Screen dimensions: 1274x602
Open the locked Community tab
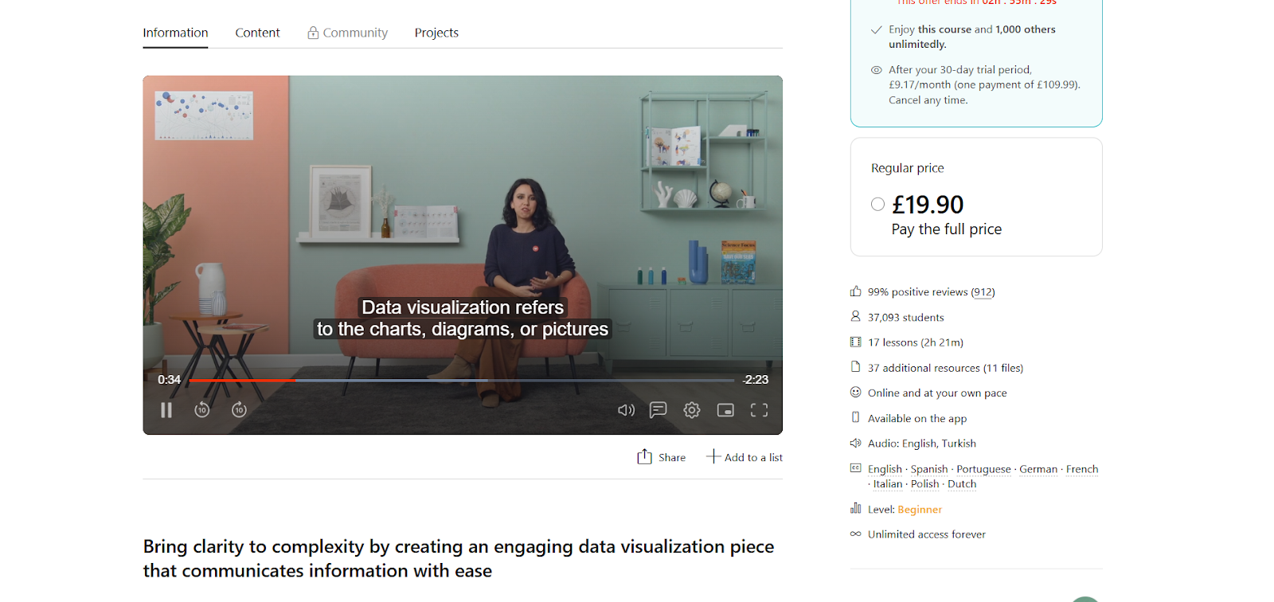point(347,33)
